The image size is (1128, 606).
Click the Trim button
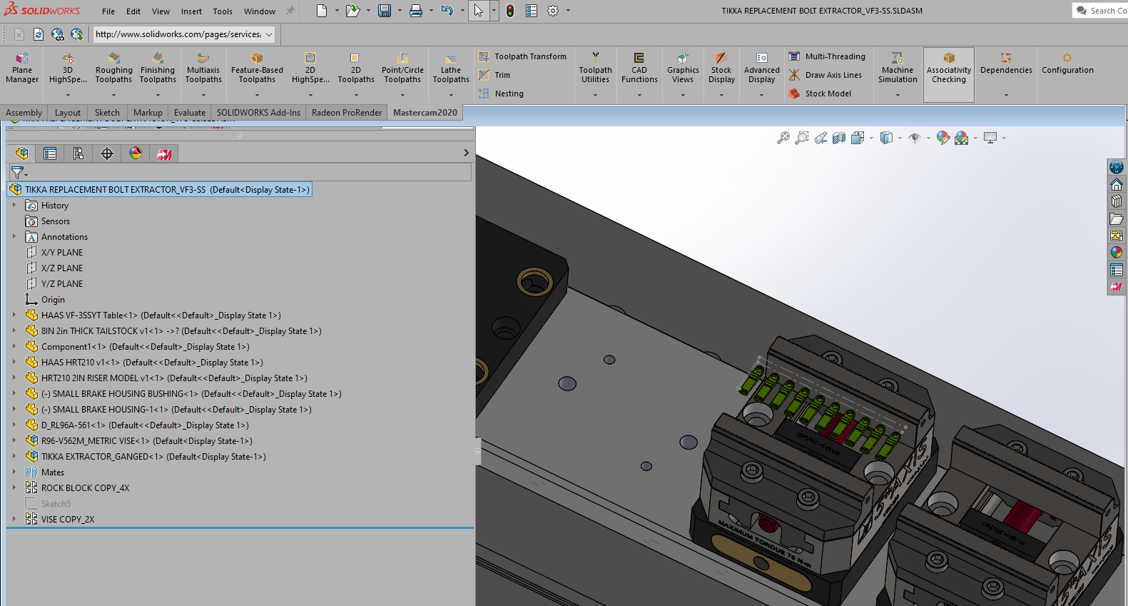point(494,75)
